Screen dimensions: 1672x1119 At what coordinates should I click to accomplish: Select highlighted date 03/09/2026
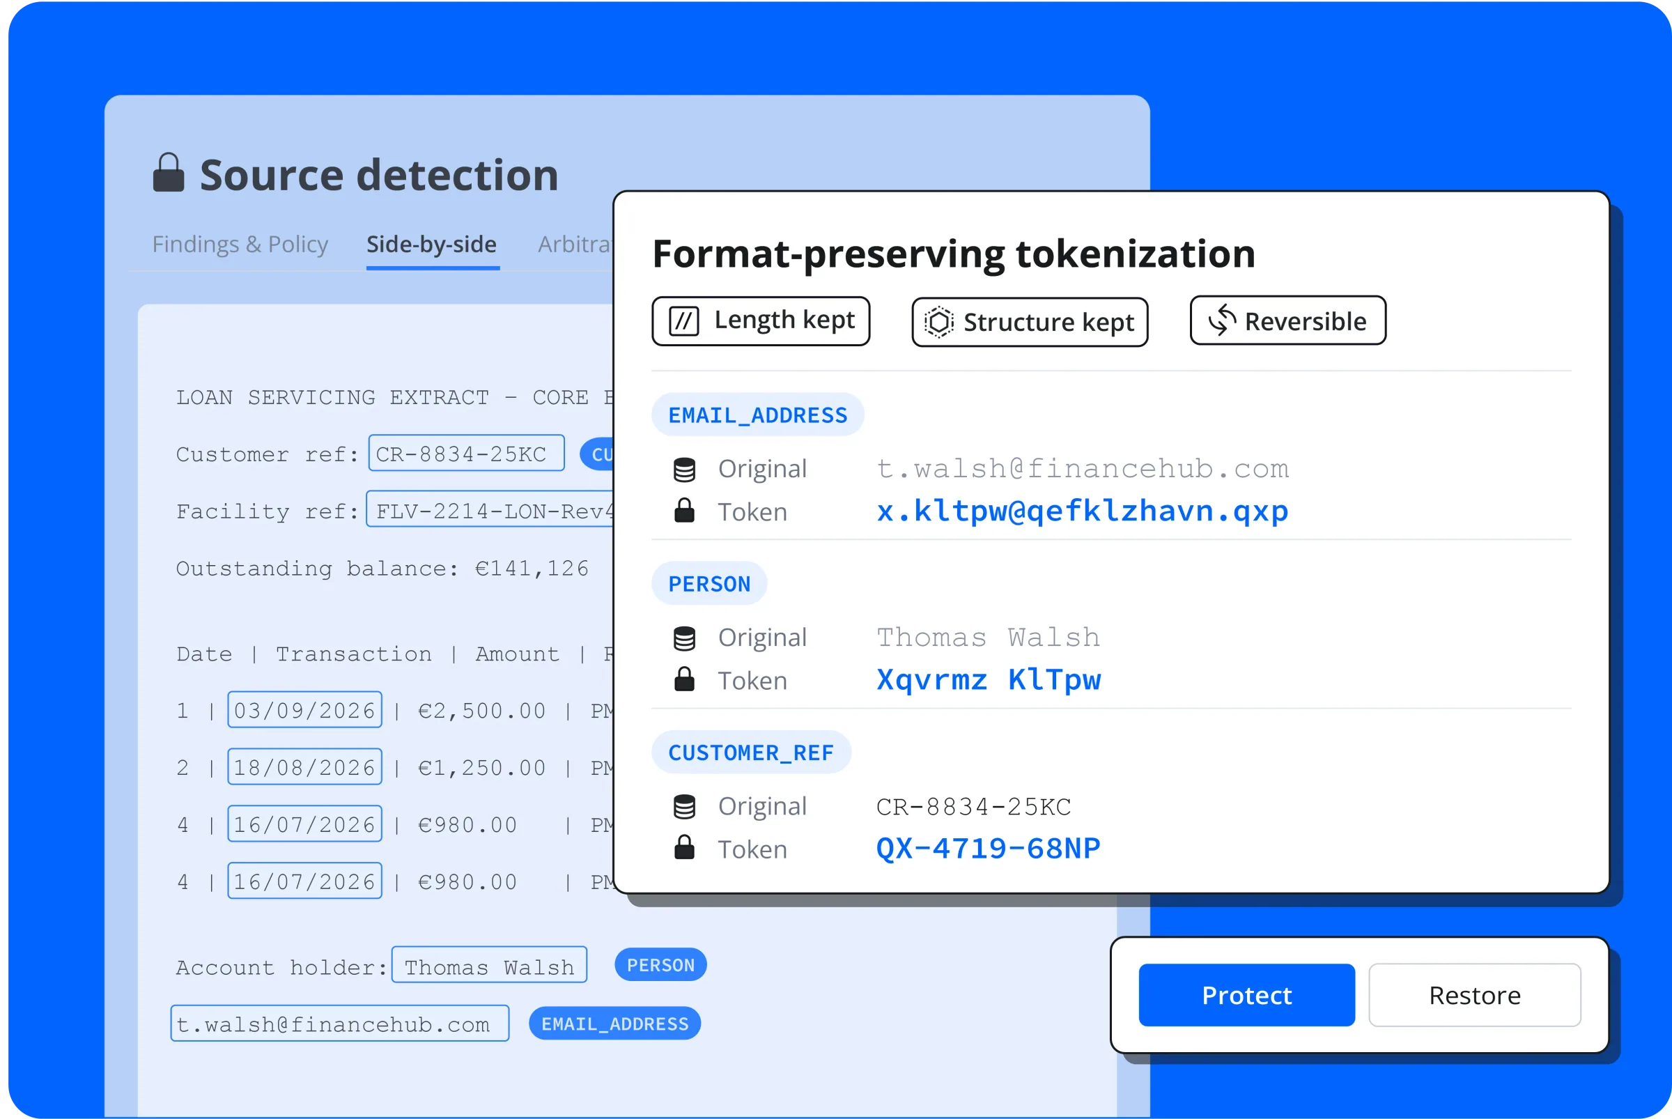[x=304, y=709]
